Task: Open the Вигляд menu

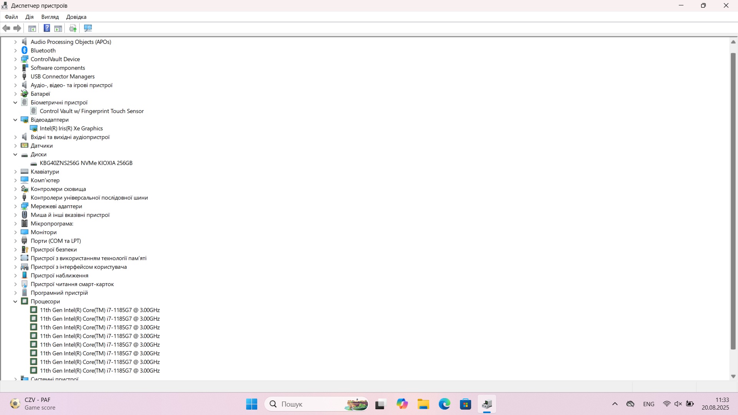Action: pos(50,17)
